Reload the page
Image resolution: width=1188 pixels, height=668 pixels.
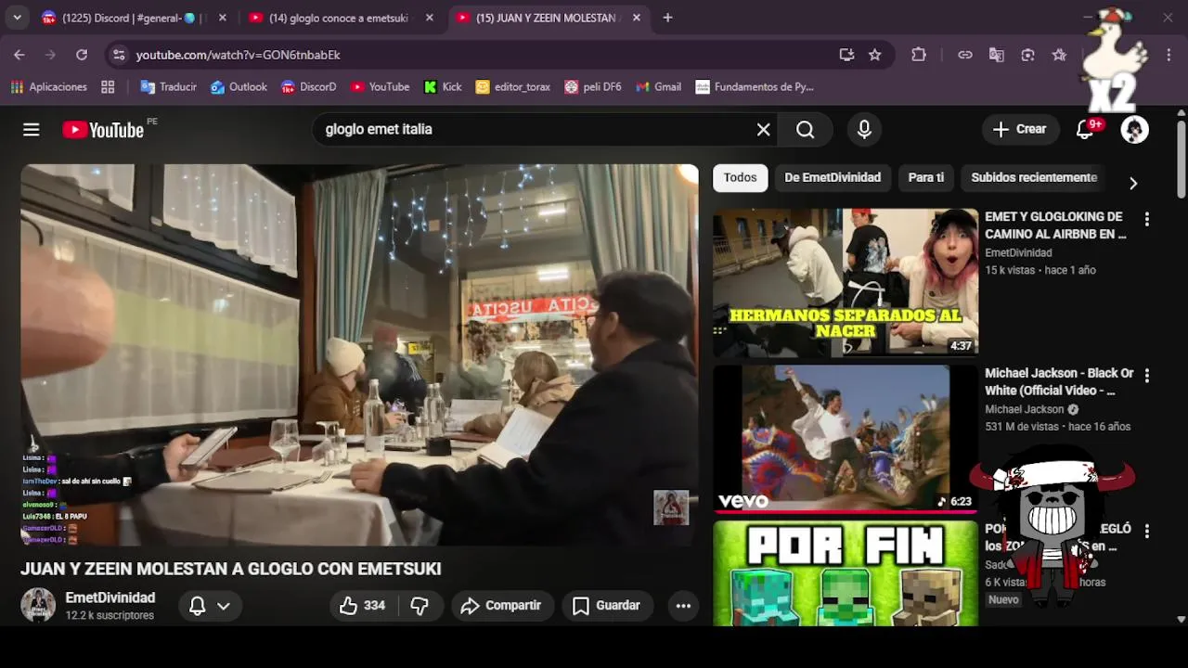pyautogui.click(x=82, y=55)
